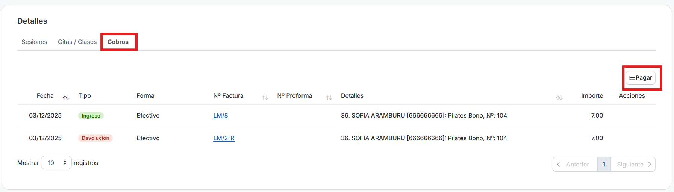Open refund invoice link LM/2-R

(224, 138)
